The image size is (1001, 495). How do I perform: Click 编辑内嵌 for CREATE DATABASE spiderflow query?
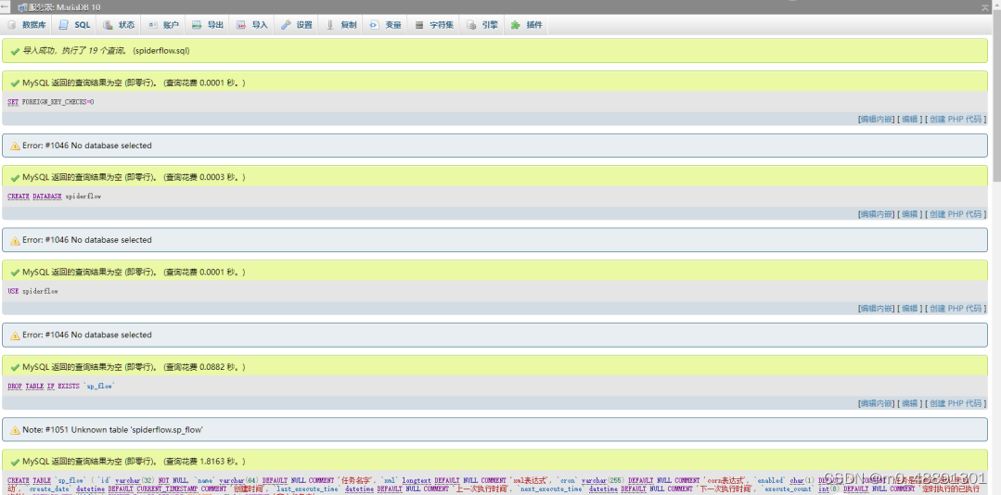876,214
